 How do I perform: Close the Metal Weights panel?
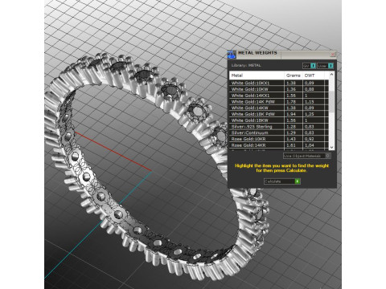pyautogui.click(x=333, y=55)
